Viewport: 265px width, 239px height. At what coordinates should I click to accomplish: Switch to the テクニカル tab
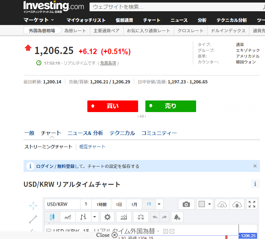[x=122, y=133]
